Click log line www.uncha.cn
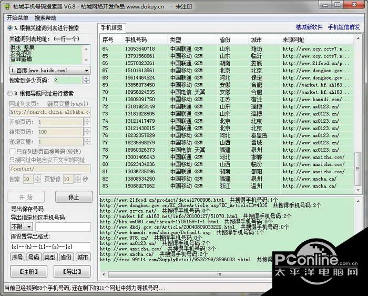368x296 pixels. 154,254
